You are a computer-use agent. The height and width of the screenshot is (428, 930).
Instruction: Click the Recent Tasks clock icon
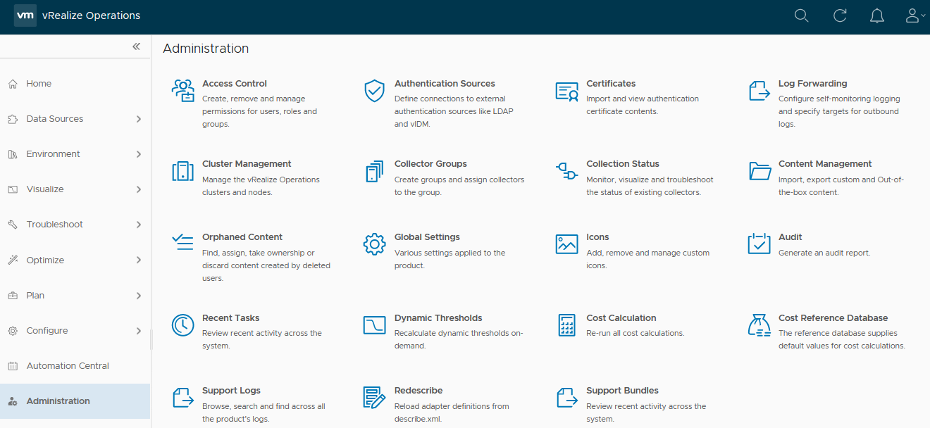(x=182, y=325)
